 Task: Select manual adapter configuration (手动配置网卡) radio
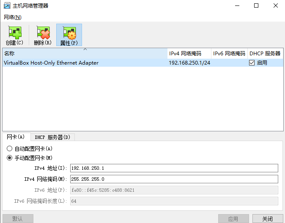pos(10,158)
